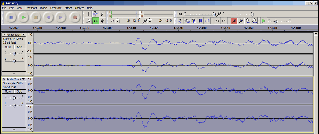The height and width of the screenshot is (134, 319).
Task: Skip to Start of the project
Action: tap(49, 17)
